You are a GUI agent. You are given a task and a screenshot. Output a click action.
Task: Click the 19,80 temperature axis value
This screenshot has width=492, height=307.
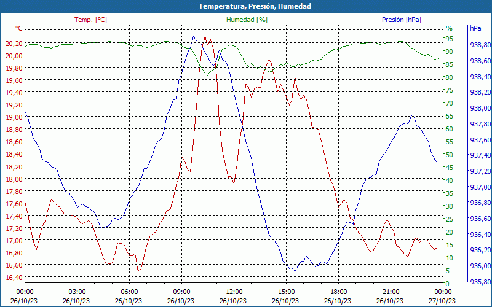tap(14, 68)
